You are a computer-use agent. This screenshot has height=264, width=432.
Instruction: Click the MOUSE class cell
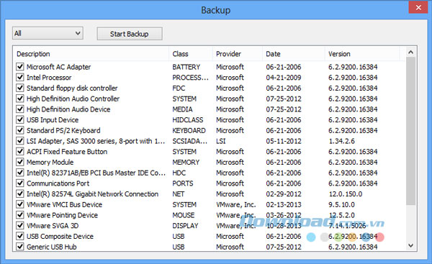184,215
